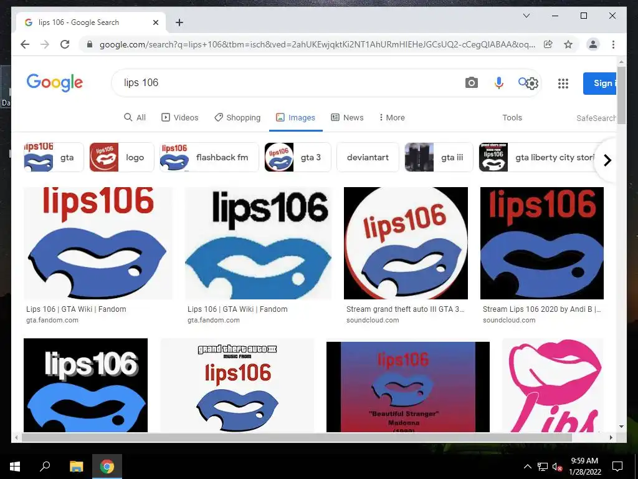Click the first 'Lips 106 | GTA Wiki | Fandom' title
The height and width of the screenshot is (479, 638).
point(76,309)
